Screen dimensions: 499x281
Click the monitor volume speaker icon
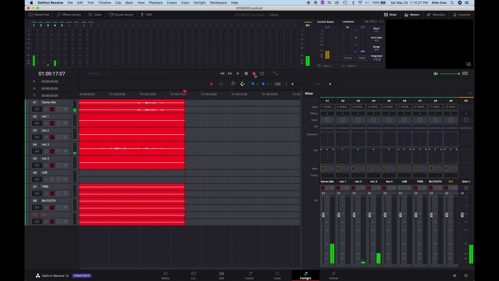point(435,73)
